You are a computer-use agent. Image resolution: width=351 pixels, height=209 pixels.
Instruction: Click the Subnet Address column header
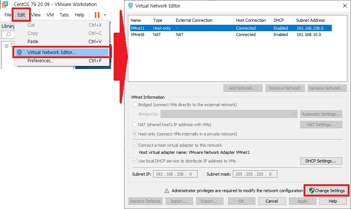[x=313, y=20]
